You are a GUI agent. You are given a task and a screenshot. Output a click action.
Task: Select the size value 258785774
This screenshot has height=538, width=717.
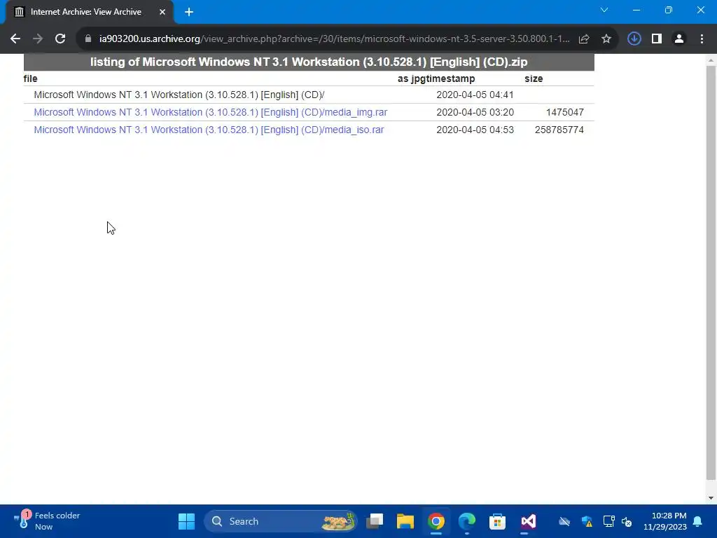click(559, 130)
